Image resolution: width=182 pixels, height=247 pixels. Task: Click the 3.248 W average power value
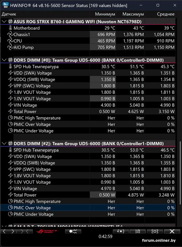pos(167,195)
